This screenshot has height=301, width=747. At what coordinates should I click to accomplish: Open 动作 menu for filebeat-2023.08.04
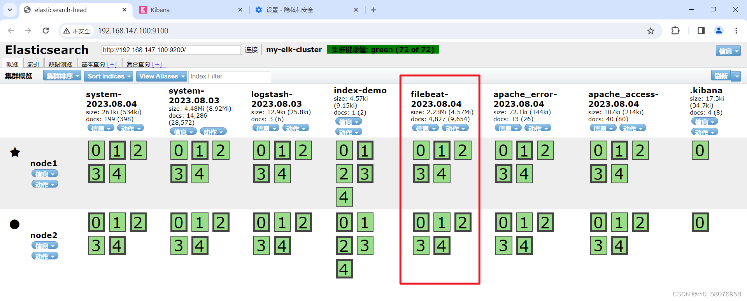[455, 128]
